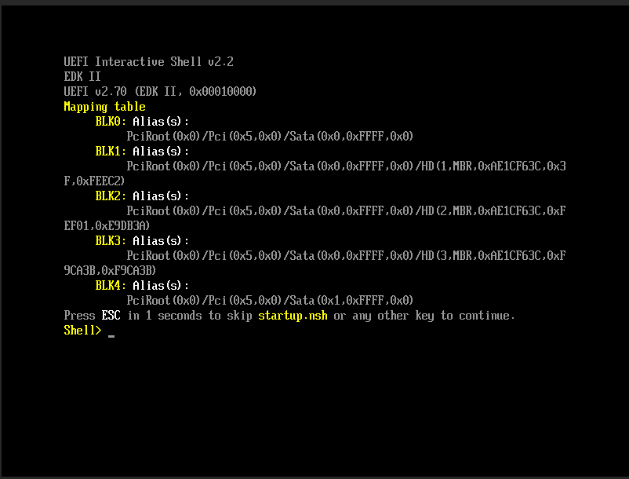Viewport: 629px width, 479px height.
Task: Click the EDK II line
Action: 82,77
